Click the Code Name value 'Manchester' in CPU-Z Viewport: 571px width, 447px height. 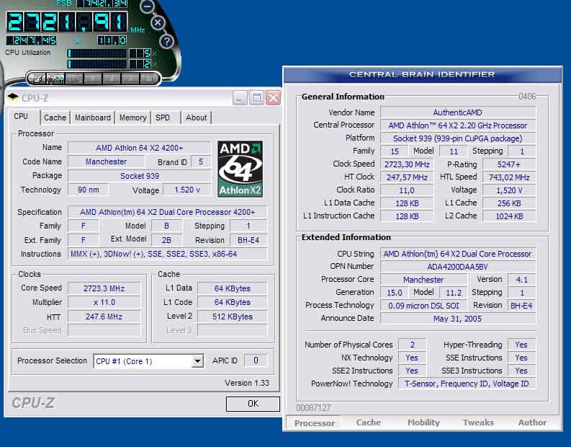[107, 162]
